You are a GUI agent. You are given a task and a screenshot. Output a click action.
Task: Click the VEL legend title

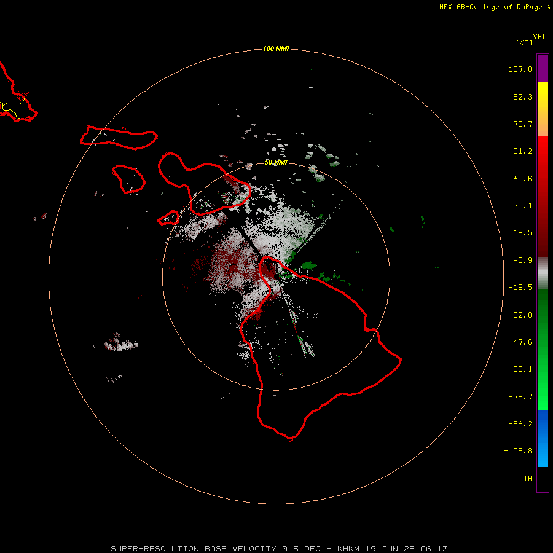539,37
